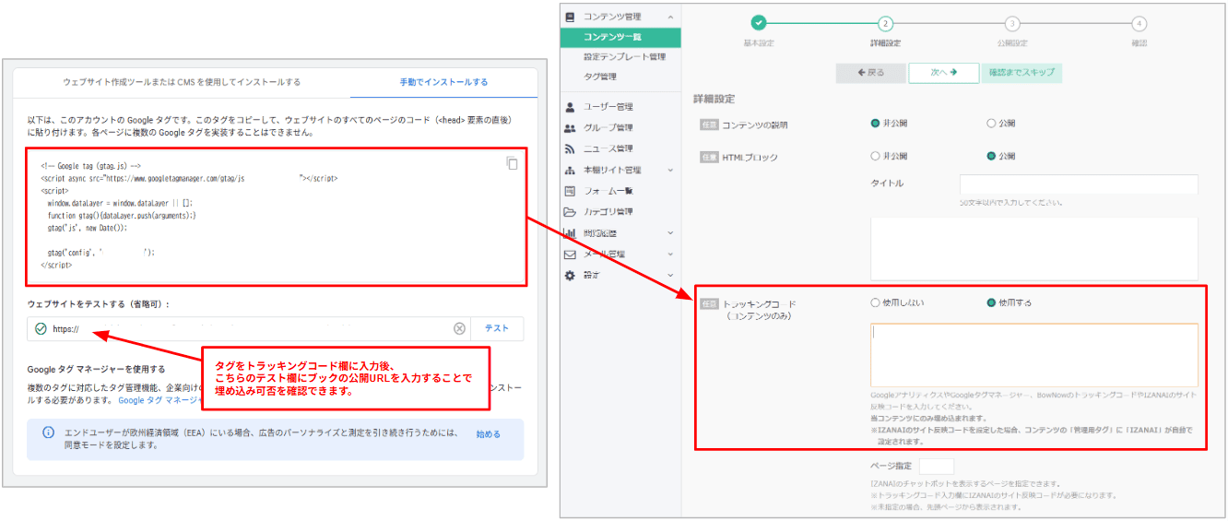Click the form icon for フォーム一覧
1228x521 pixels.
click(570, 191)
